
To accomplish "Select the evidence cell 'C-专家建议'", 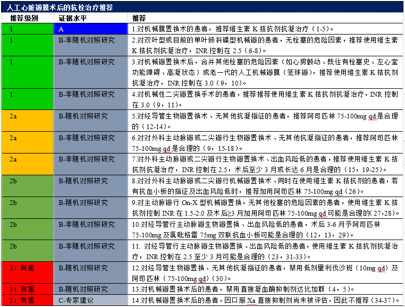I will (91, 300).
